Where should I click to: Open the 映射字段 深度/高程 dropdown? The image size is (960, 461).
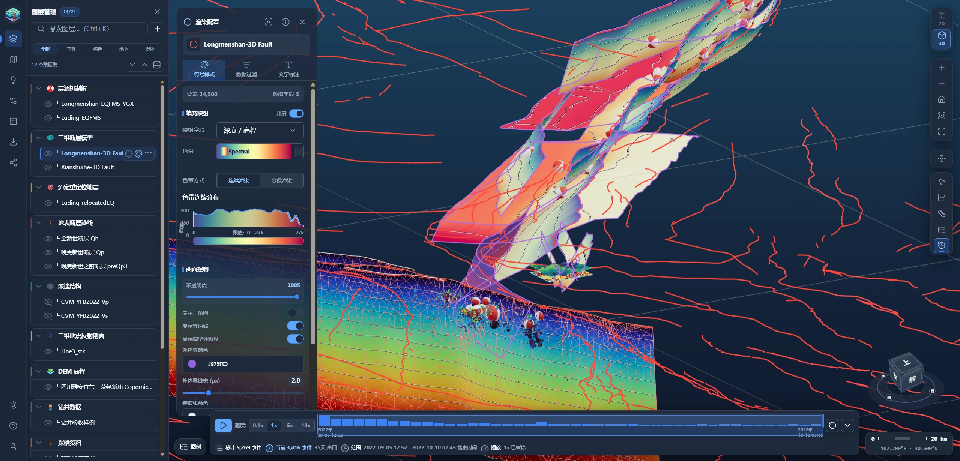(x=260, y=130)
